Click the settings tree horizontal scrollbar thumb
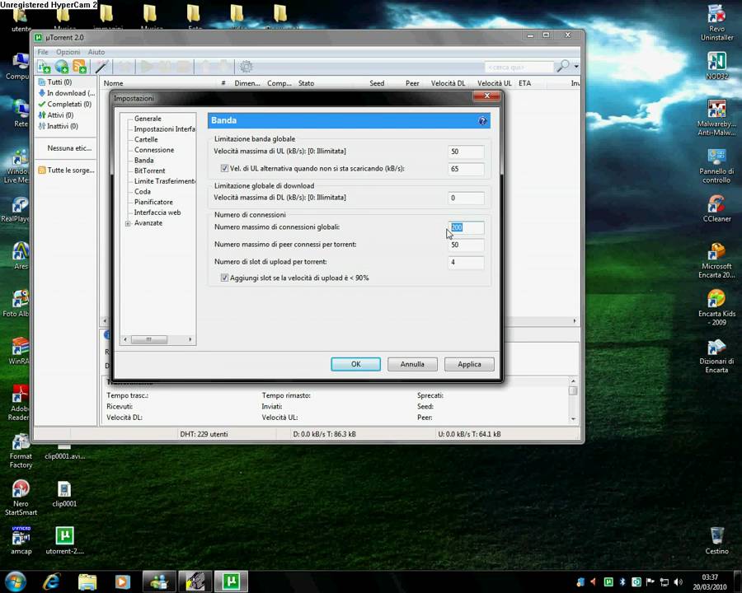Viewport: 742px width, 593px height. coord(148,339)
